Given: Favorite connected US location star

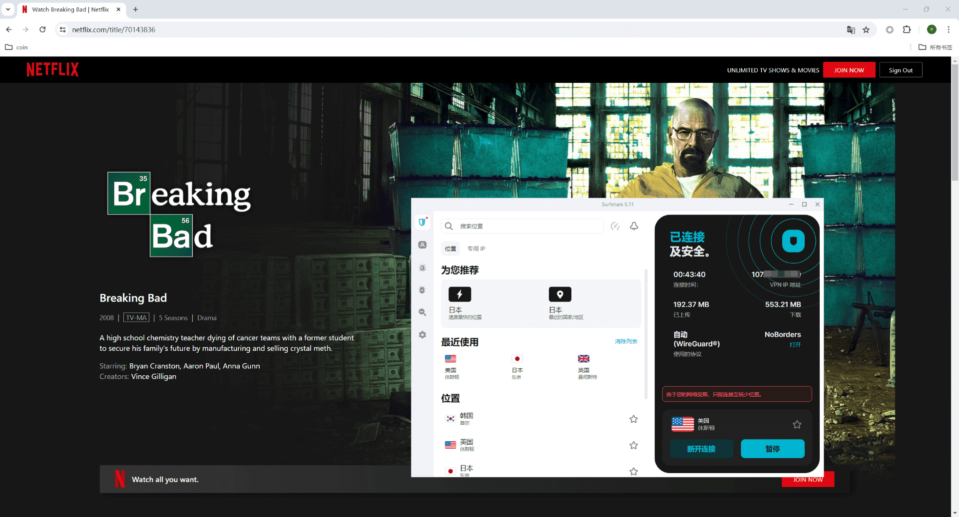Looking at the screenshot, I should [x=797, y=425].
